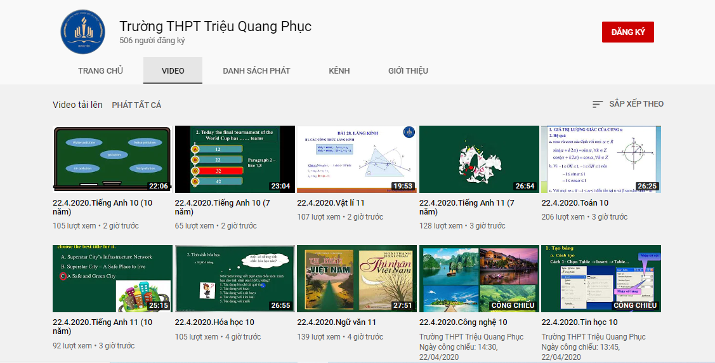Expand the Video tải lên dropdown

tap(77, 105)
